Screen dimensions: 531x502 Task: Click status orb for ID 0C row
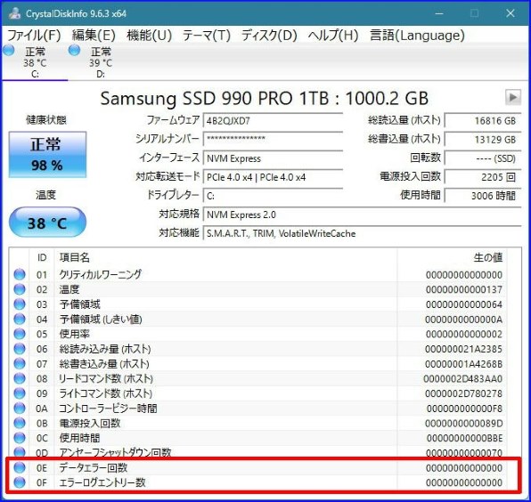click(20, 438)
